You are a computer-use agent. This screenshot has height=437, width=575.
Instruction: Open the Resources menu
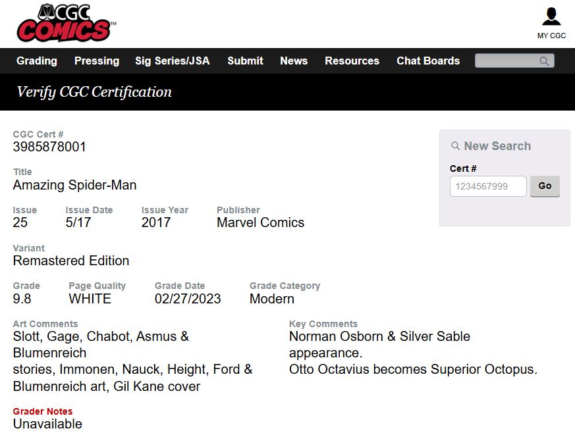coord(352,61)
